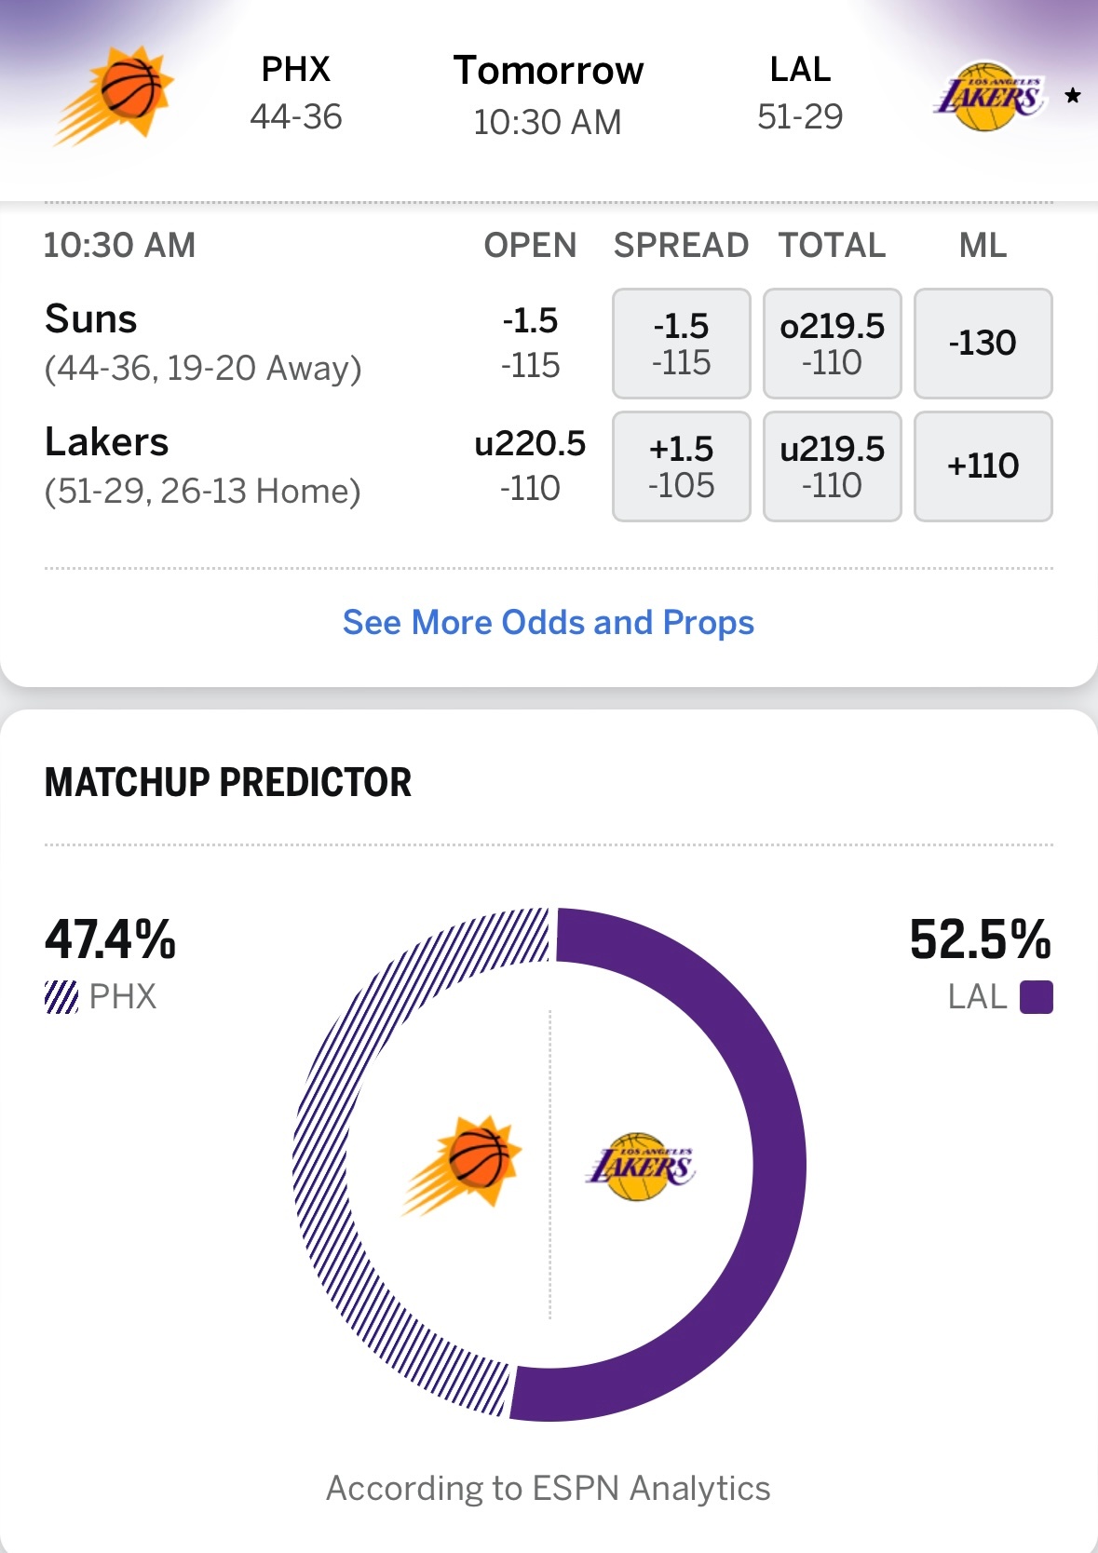This screenshot has height=1553, width=1098.
Task: Pick over 219.5 total bet
Action: pyautogui.click(x=832, y=344)
